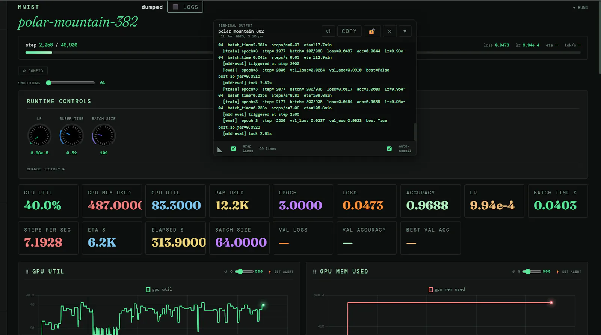Click the BATCH_SIZE dial value 109

point(104,153)
